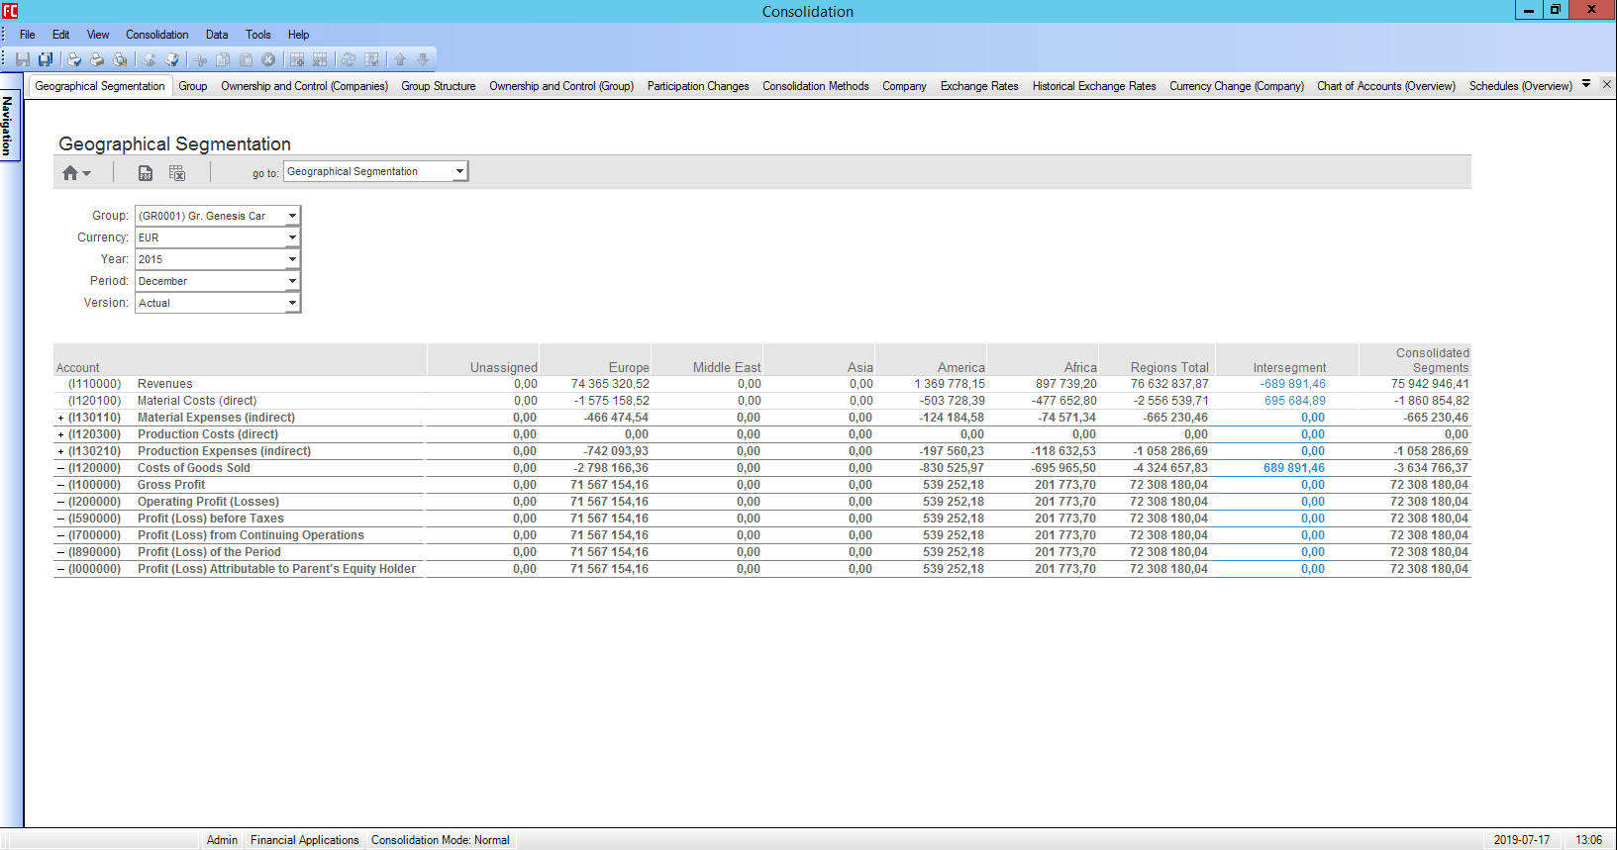Viewport: 1617px width, 850px height.
Task: Export the report with the Excel icon
Action: pyautogui.click(x=177, y=173)
